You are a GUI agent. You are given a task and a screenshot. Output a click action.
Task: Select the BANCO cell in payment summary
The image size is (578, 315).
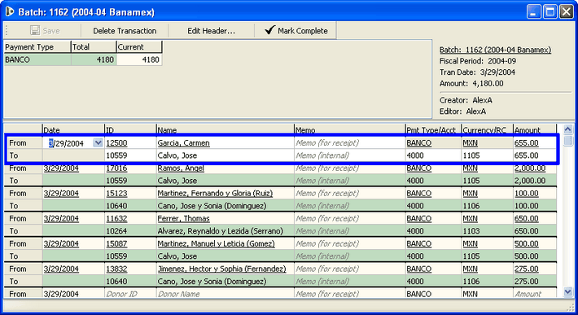point(37,59)
